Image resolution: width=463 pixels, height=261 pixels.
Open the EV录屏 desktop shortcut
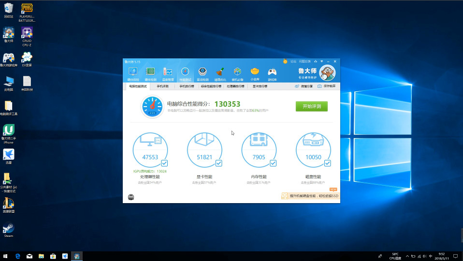pos(27,59)
